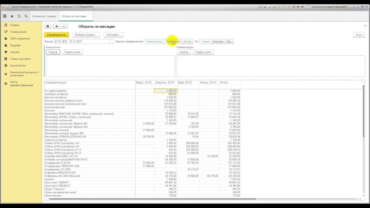The height and width of the screenshot is (208, 370).
Task: Select Сумма measure option
Action: click(x=205, y=42)
